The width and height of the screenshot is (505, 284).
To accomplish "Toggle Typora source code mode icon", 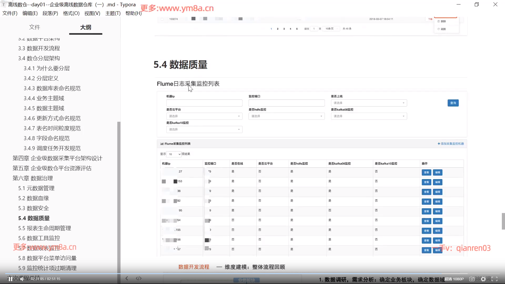I will point(139,278).
